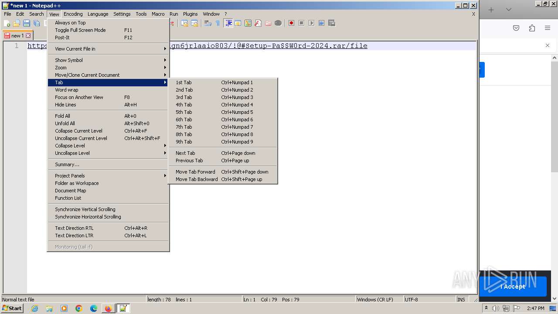The height and width of the screenshot is (314, 558).
Task: Toggle Synchronize Horizontal Scrolling toolbar icon
Action: click(194, 23)
